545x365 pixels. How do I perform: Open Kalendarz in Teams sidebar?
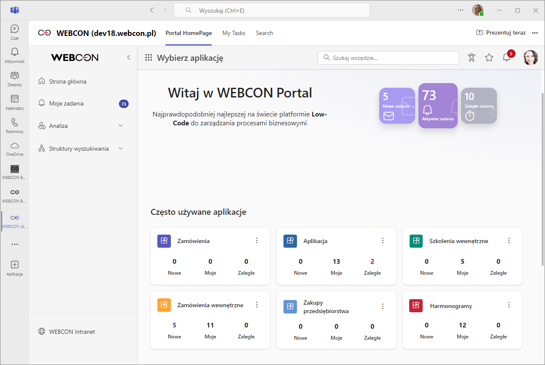[14, 102]
